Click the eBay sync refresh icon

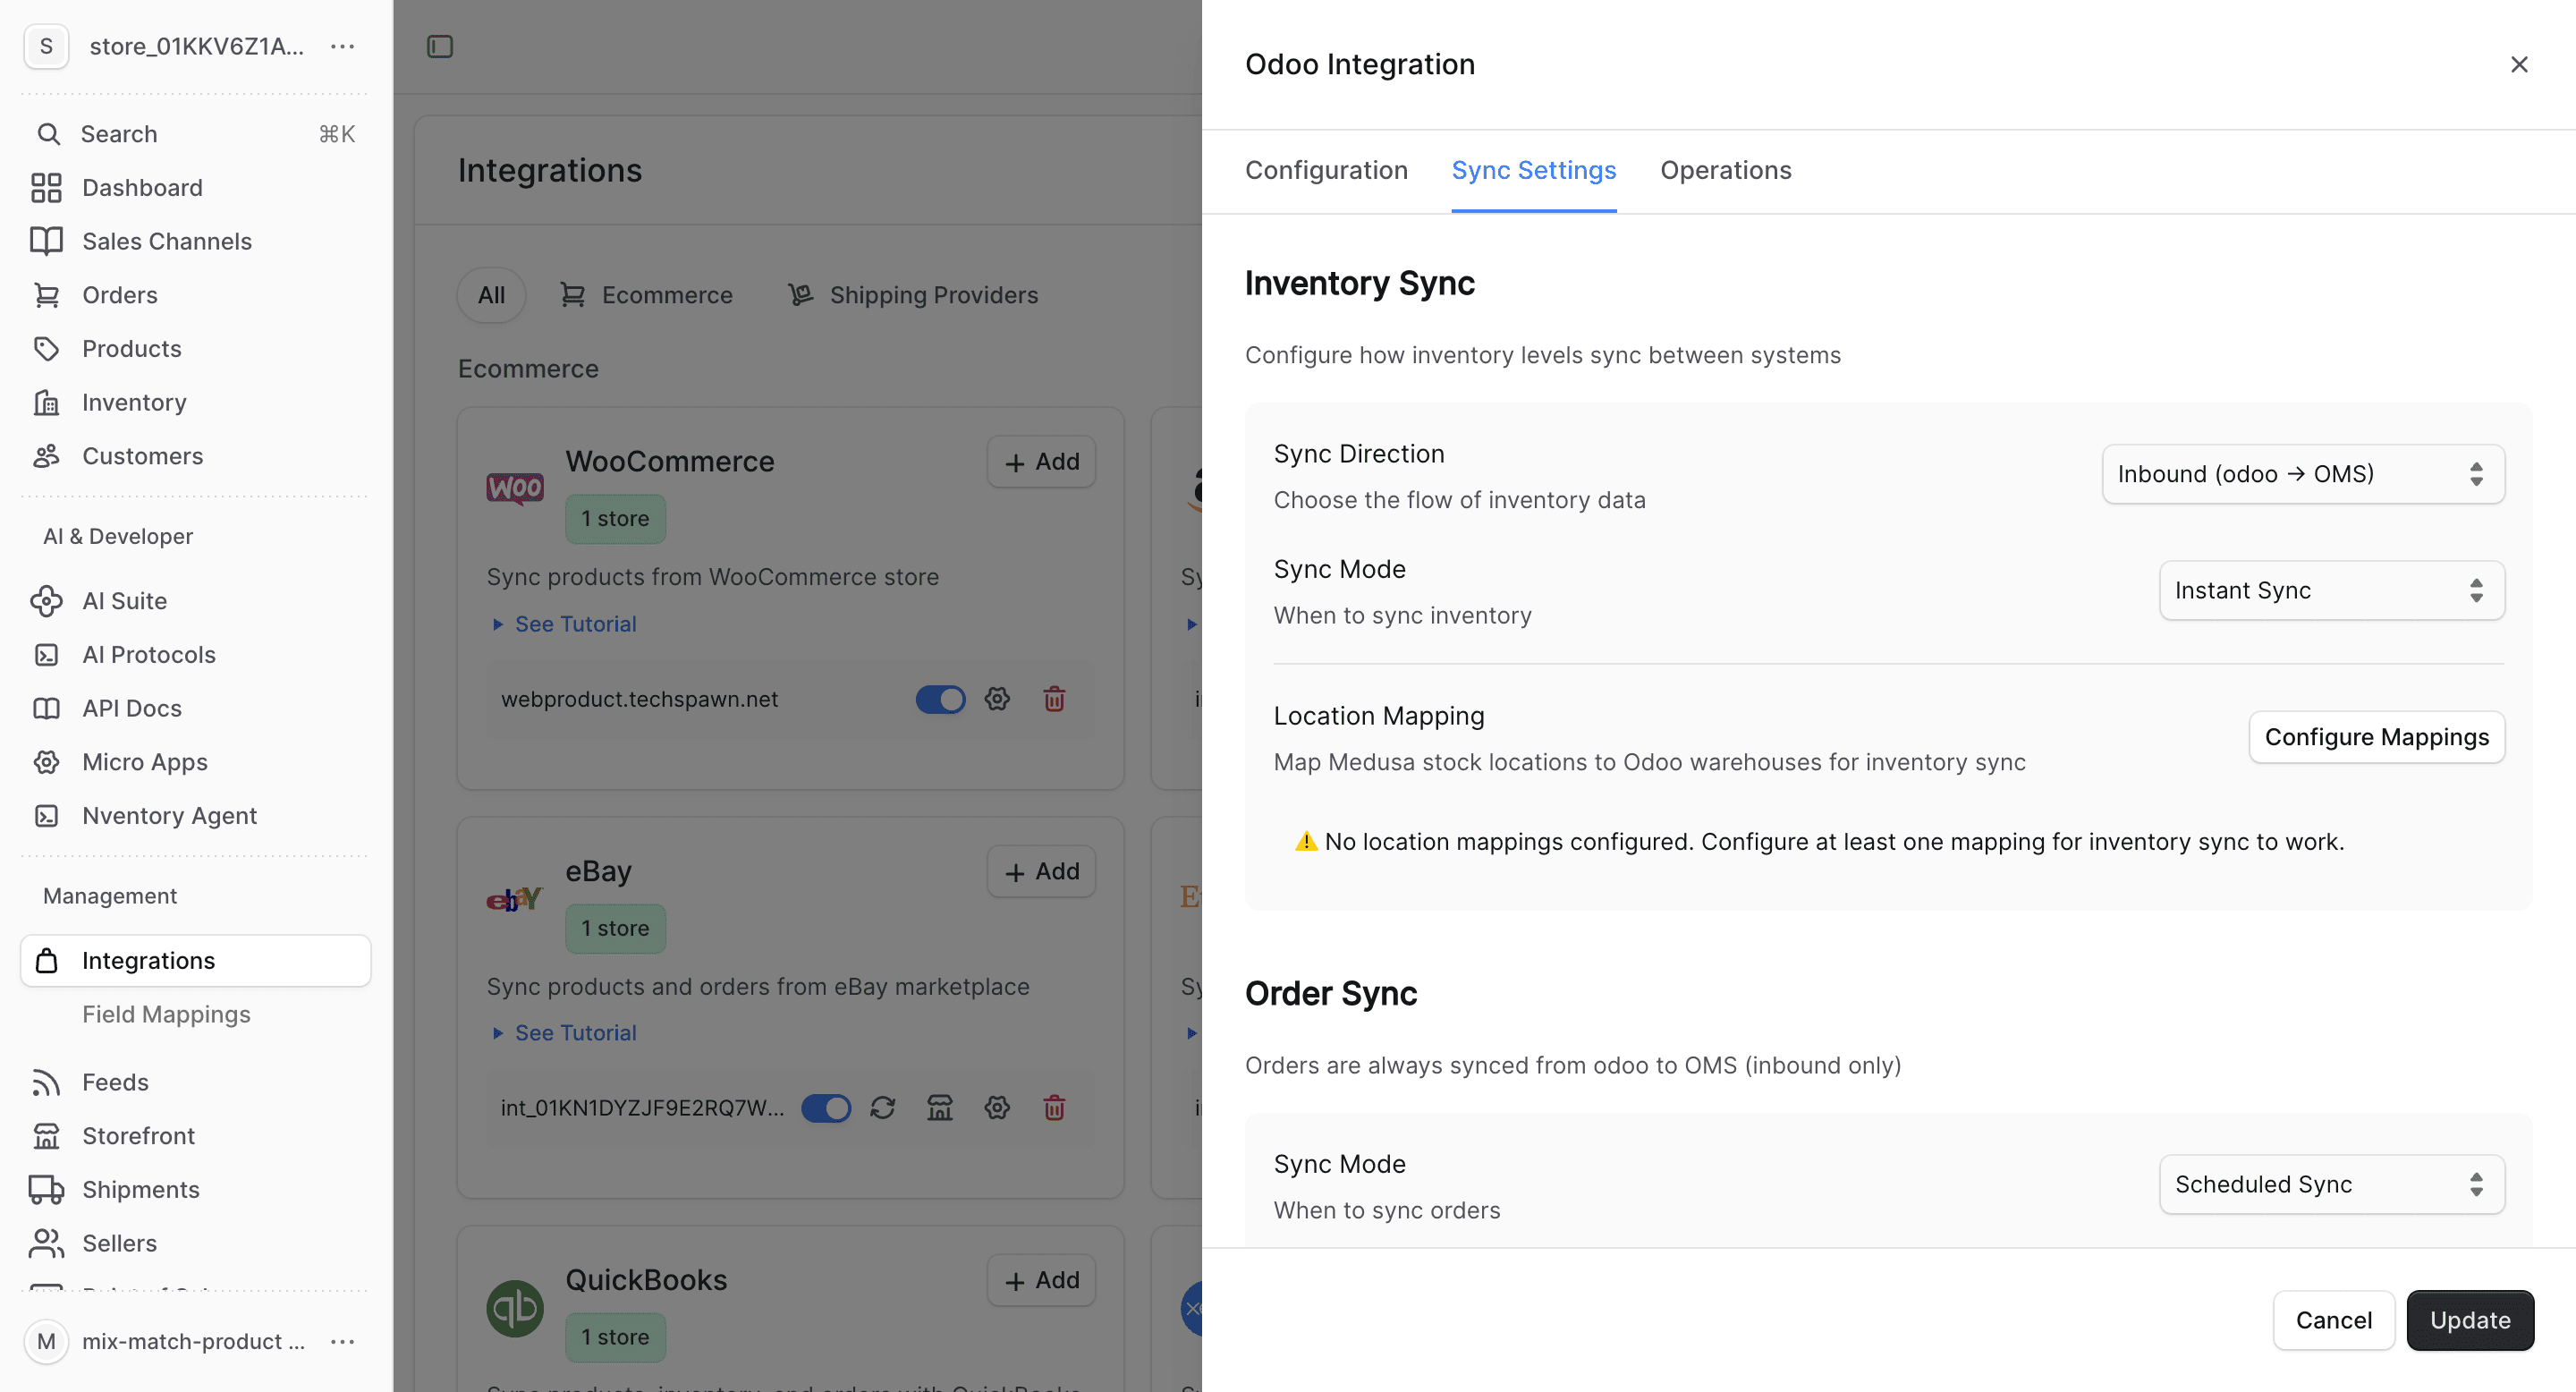point(882,1108)
